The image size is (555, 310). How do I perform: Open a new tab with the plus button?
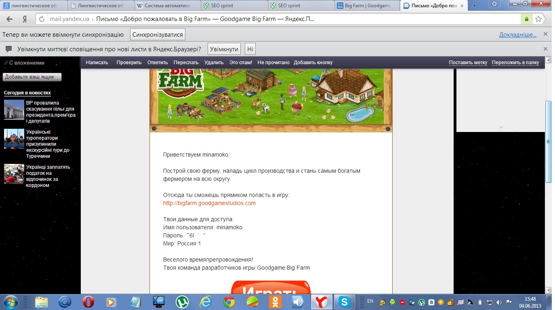pyautogui.click(x=475, y=6)
